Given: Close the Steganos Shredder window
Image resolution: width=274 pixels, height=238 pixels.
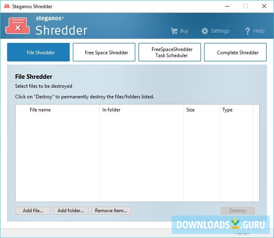Looking at the screenshot, I should click(264, 6).
